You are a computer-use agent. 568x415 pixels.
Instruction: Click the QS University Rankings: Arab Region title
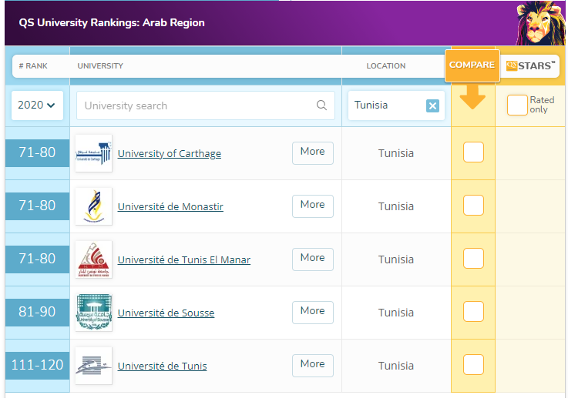point(112,22)
